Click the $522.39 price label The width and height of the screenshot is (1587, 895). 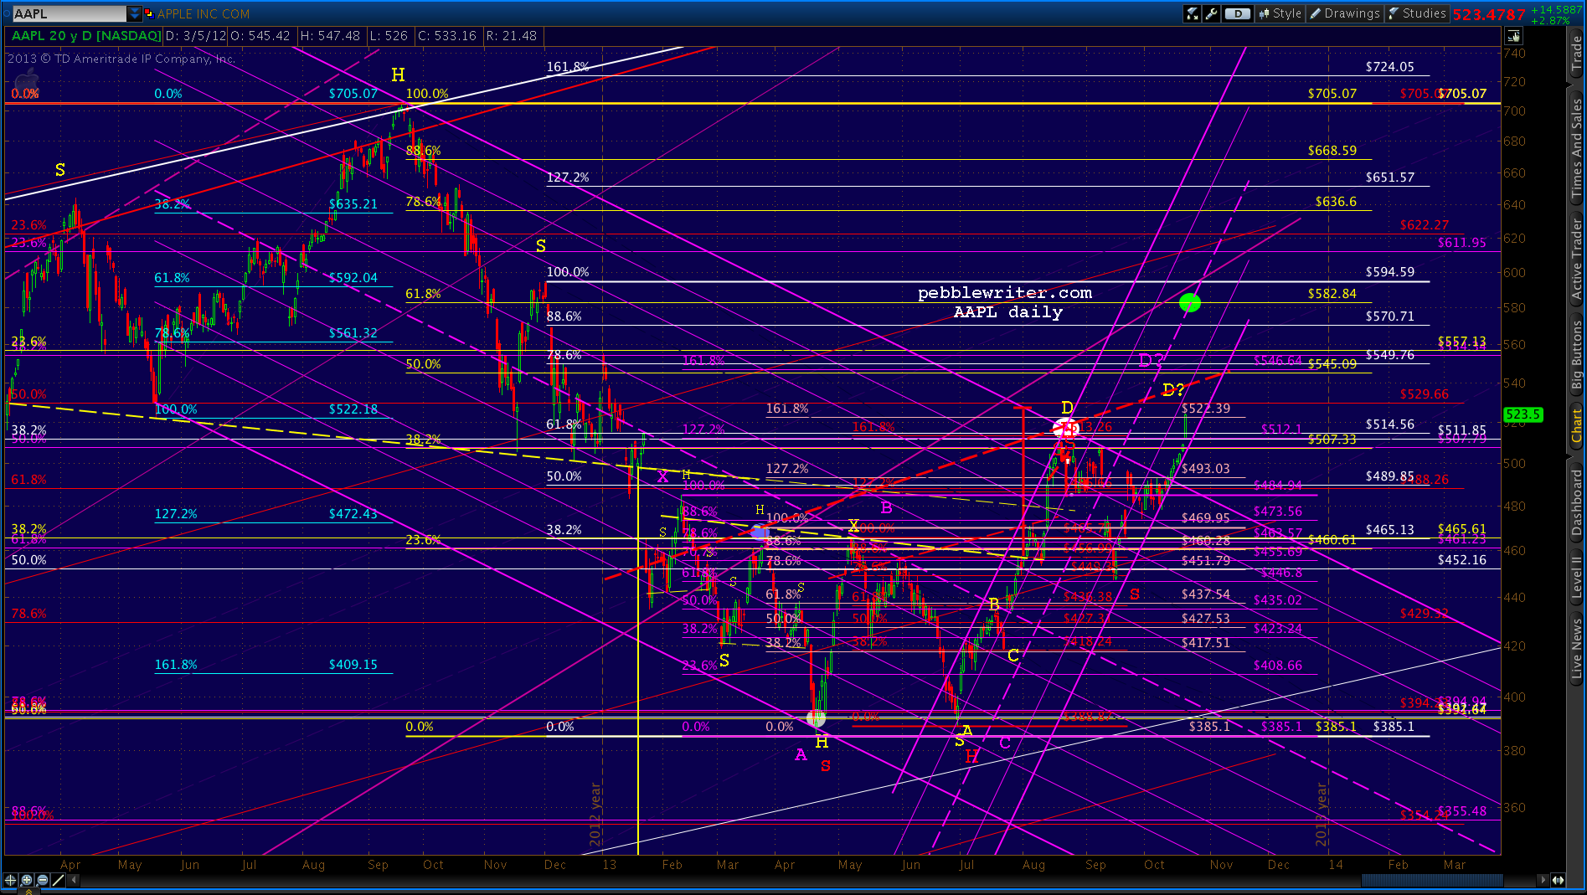click(x=1206, y=409)
